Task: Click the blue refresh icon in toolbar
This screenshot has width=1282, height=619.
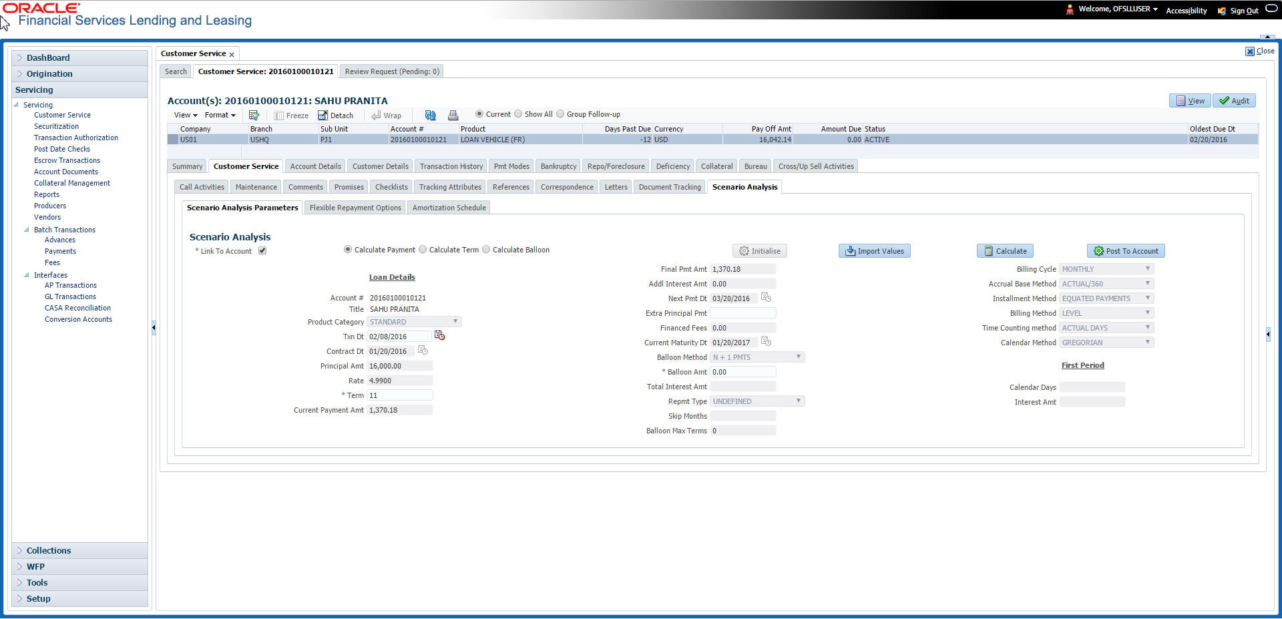Action: point(430,116)
